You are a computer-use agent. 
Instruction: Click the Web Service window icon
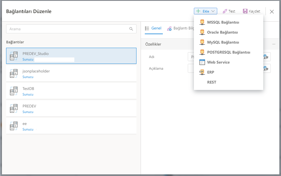pos(202,62)
